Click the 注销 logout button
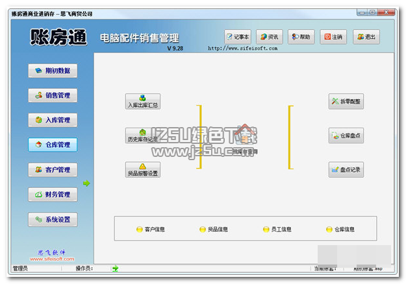The image size is (406, 284). [333, 37]
